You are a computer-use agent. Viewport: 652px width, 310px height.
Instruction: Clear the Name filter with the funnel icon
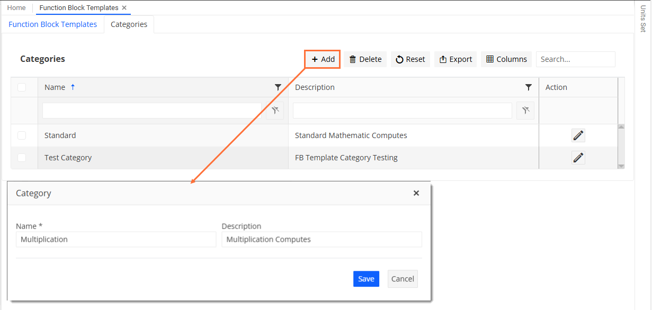coord(275,111)
